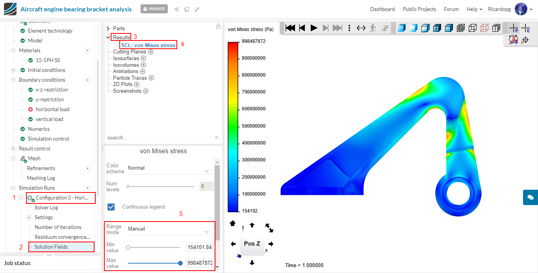Select the dense black wireframe cube mode
The width and height of the screenshot is (538, 273).
pos(460,28)
